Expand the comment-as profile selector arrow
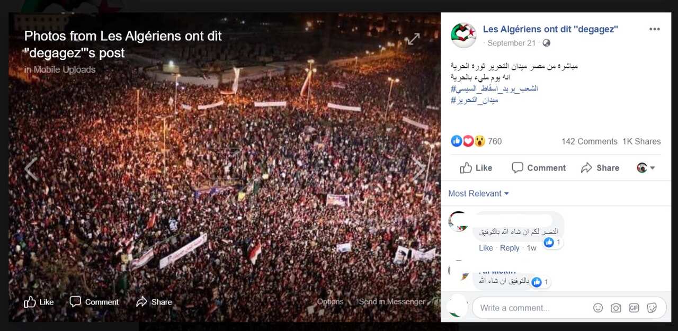The width and height of the screenshot is (678, 331). tap(646, 168)
